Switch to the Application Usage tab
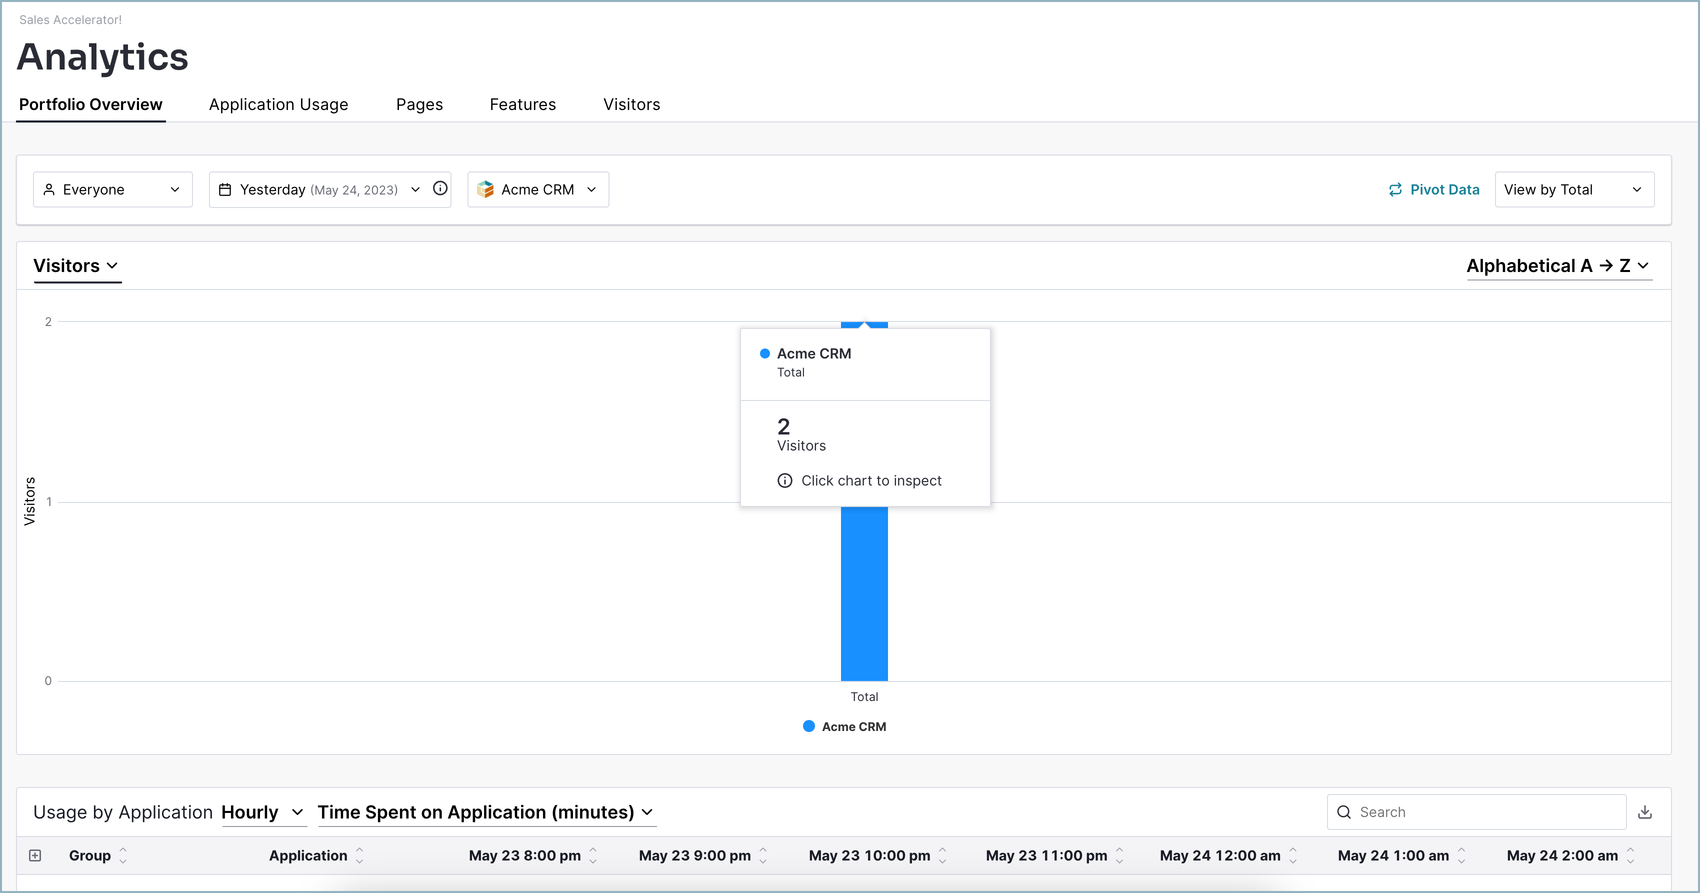The height and width of the screenshot is (893, 1700). pyautogui.click(x=278, y=104)
